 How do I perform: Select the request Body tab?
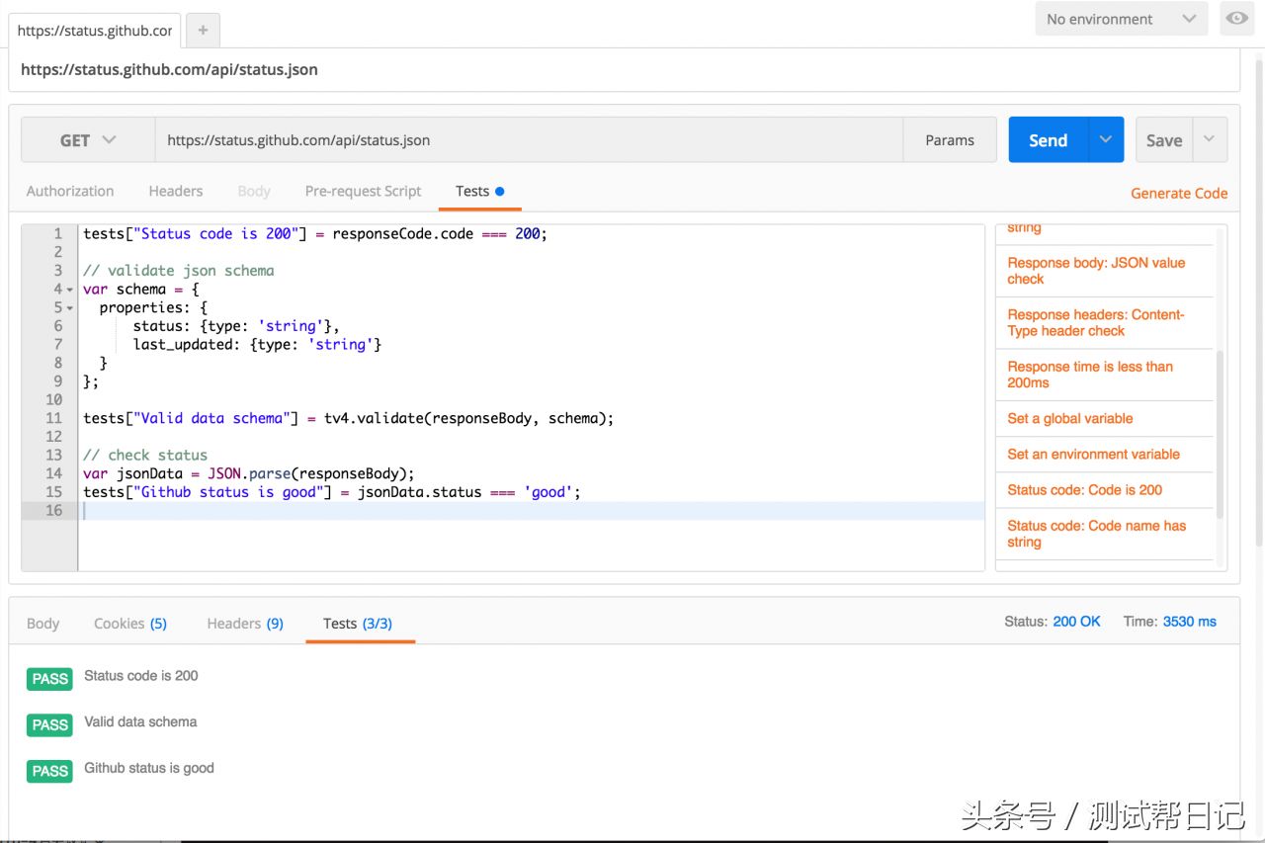pyautogui.click(x=254, y=191)
